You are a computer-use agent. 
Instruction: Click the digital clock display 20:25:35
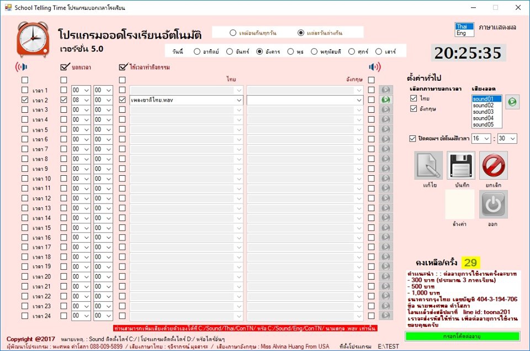468,53
